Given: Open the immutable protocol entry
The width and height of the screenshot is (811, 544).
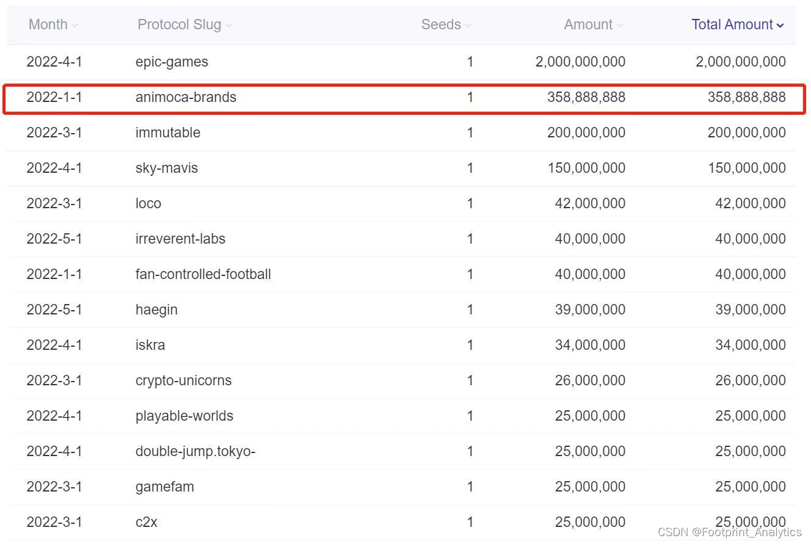Looking at the screenshot, I should (x=168, y=132).
